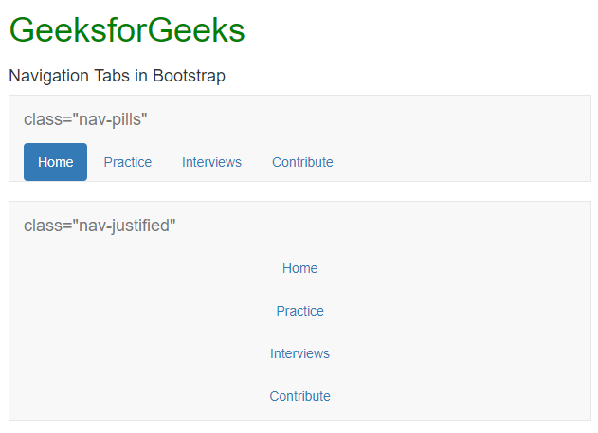
Task: Switch to Interviews in nav-pills row
Action: pyautogui.click(x=211, y=162)
